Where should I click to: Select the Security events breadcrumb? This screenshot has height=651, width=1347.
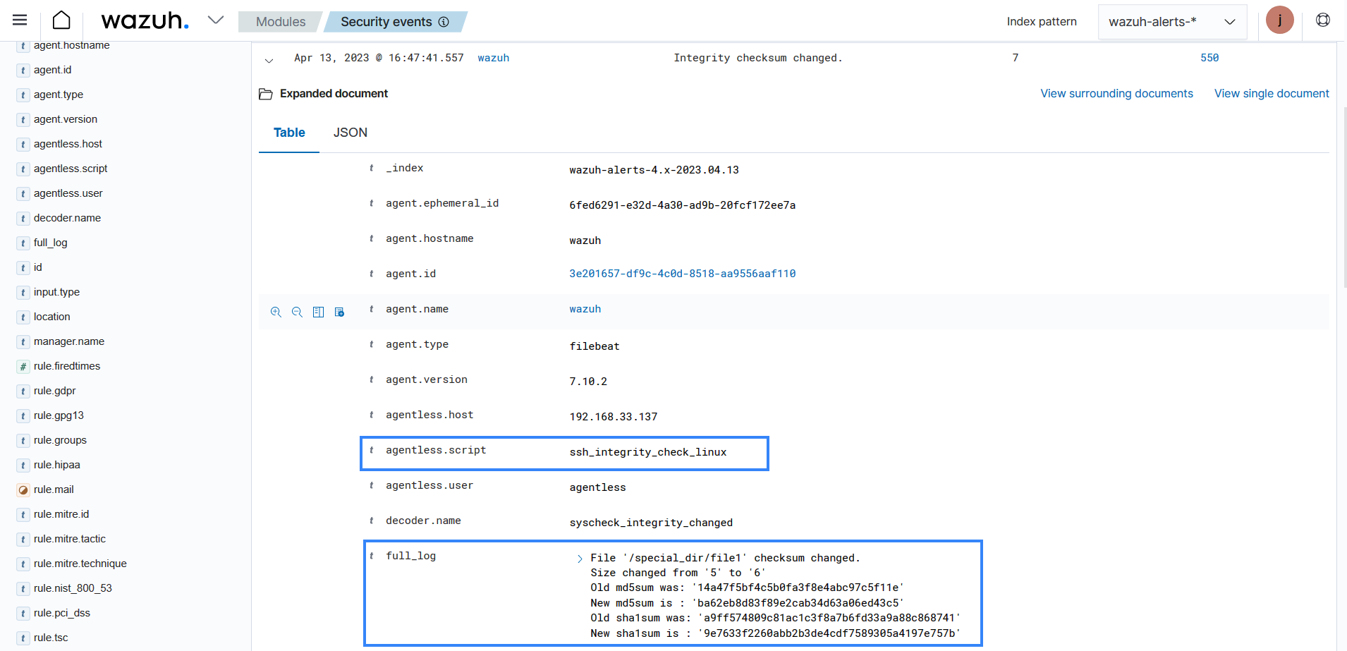[x=386, y=22]
